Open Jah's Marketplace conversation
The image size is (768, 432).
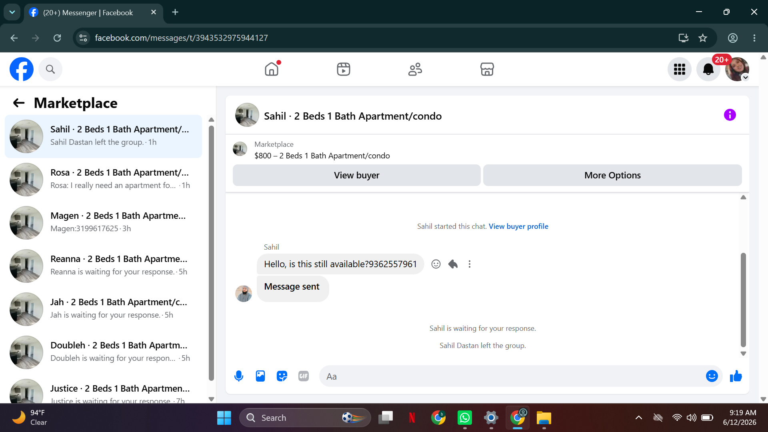coord(103,309)
